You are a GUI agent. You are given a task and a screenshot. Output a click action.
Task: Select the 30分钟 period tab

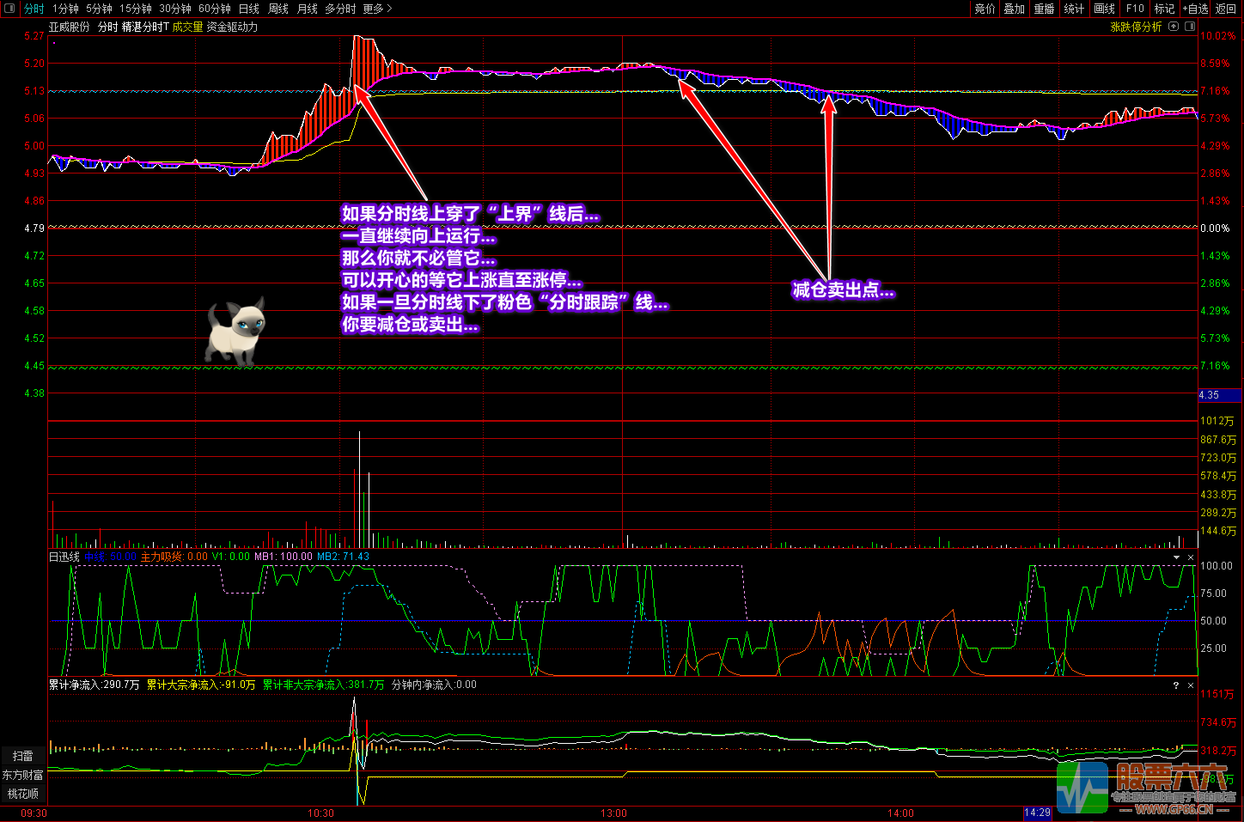[175, 9]
